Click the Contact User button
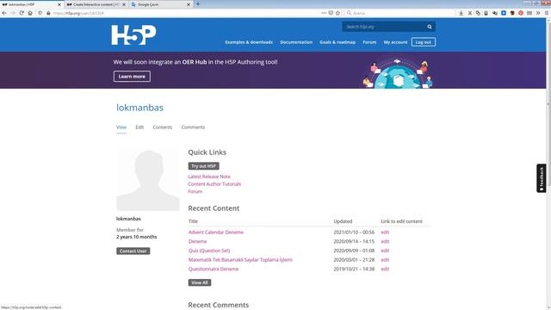Screen dimensions: 551x310 133,251
